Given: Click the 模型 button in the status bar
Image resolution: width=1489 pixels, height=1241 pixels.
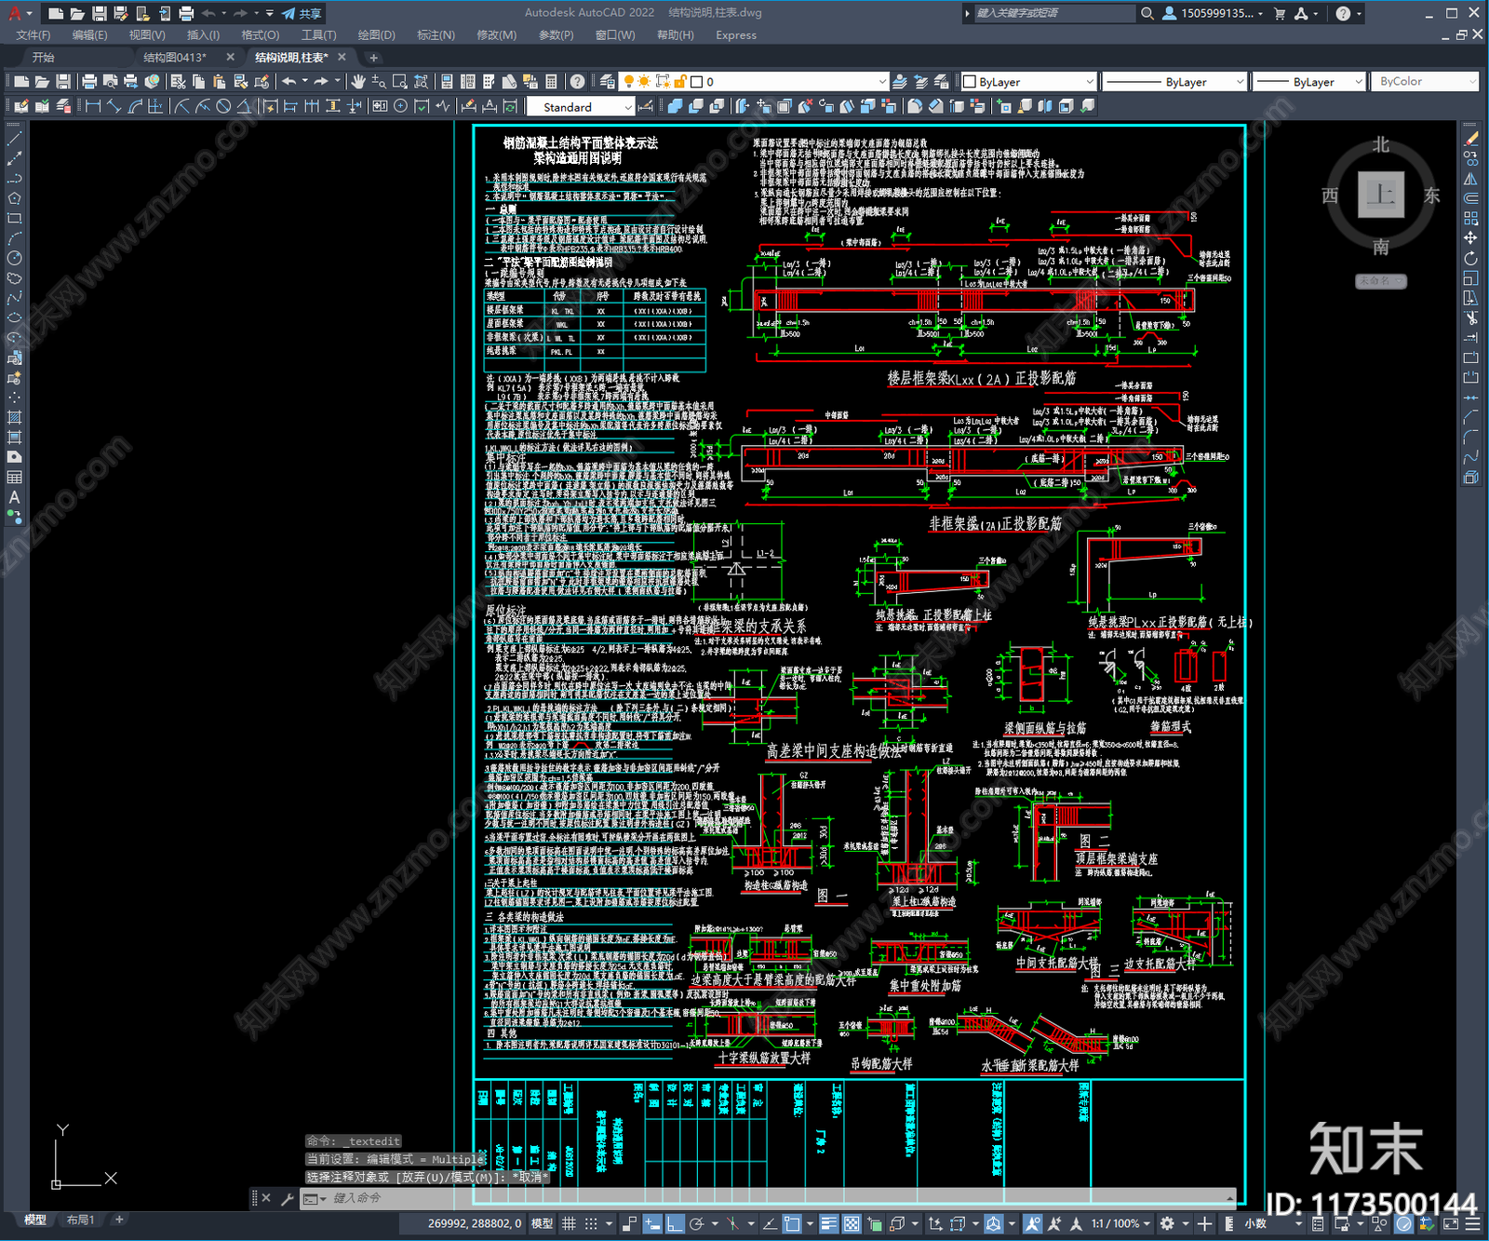Looking at the screenshot, I should [x=542, y=1223].
